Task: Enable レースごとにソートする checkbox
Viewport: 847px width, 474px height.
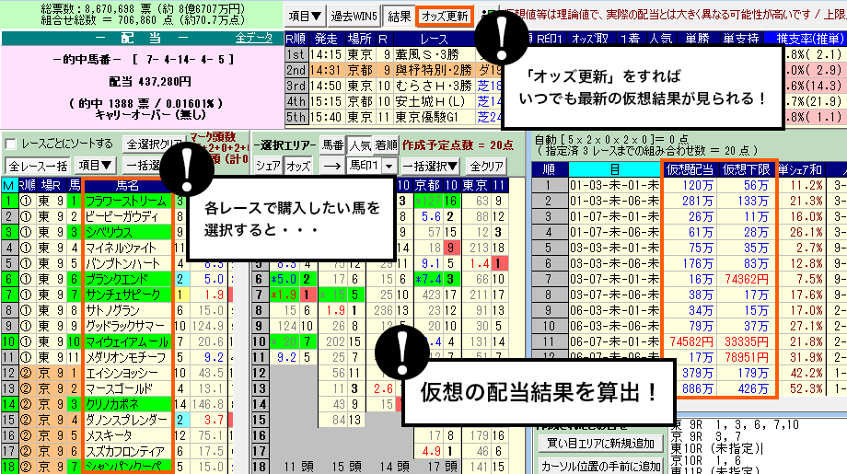Action: 11,145
